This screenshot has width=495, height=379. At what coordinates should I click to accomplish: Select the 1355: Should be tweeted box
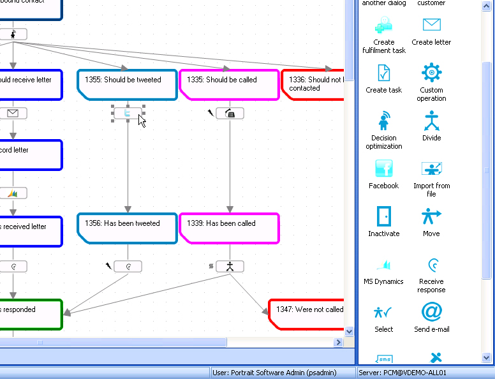pos(127,85)
